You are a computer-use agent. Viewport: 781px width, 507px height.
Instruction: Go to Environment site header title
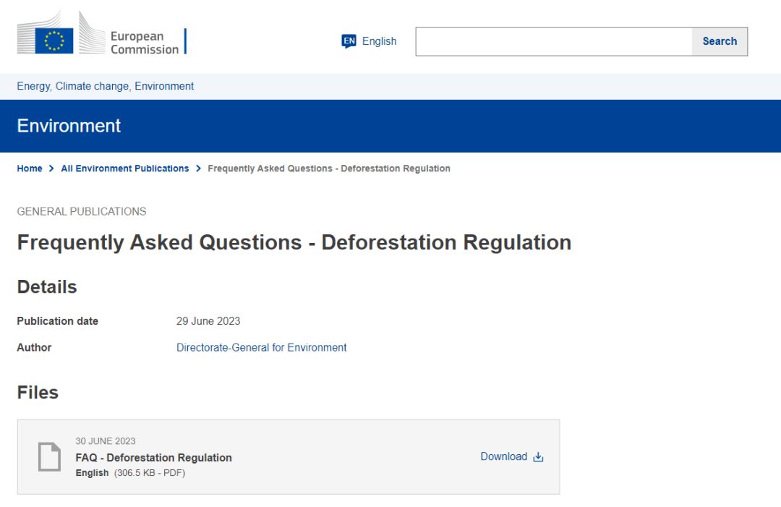click(69, 126)
